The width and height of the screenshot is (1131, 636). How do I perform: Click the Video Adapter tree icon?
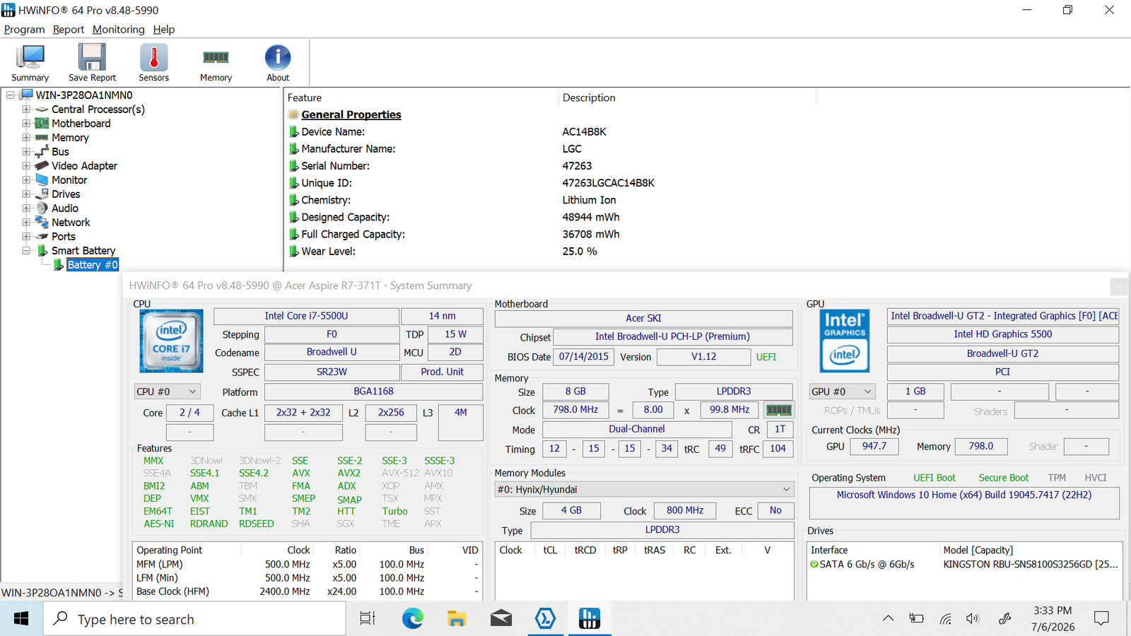[x=42, y=165]
